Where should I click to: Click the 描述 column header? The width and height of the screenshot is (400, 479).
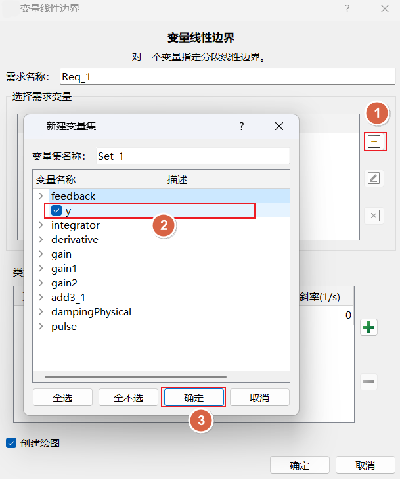[x=226, y=179]
